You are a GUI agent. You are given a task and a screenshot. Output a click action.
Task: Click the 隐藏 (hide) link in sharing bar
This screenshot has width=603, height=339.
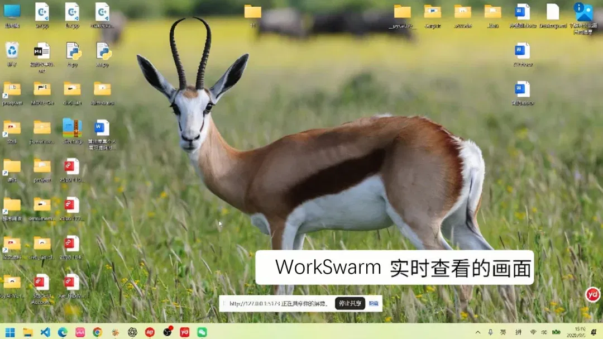click(x=374, y=303)
